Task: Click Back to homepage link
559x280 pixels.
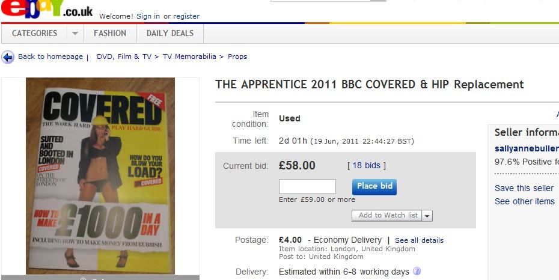Action: coord(50,56)
